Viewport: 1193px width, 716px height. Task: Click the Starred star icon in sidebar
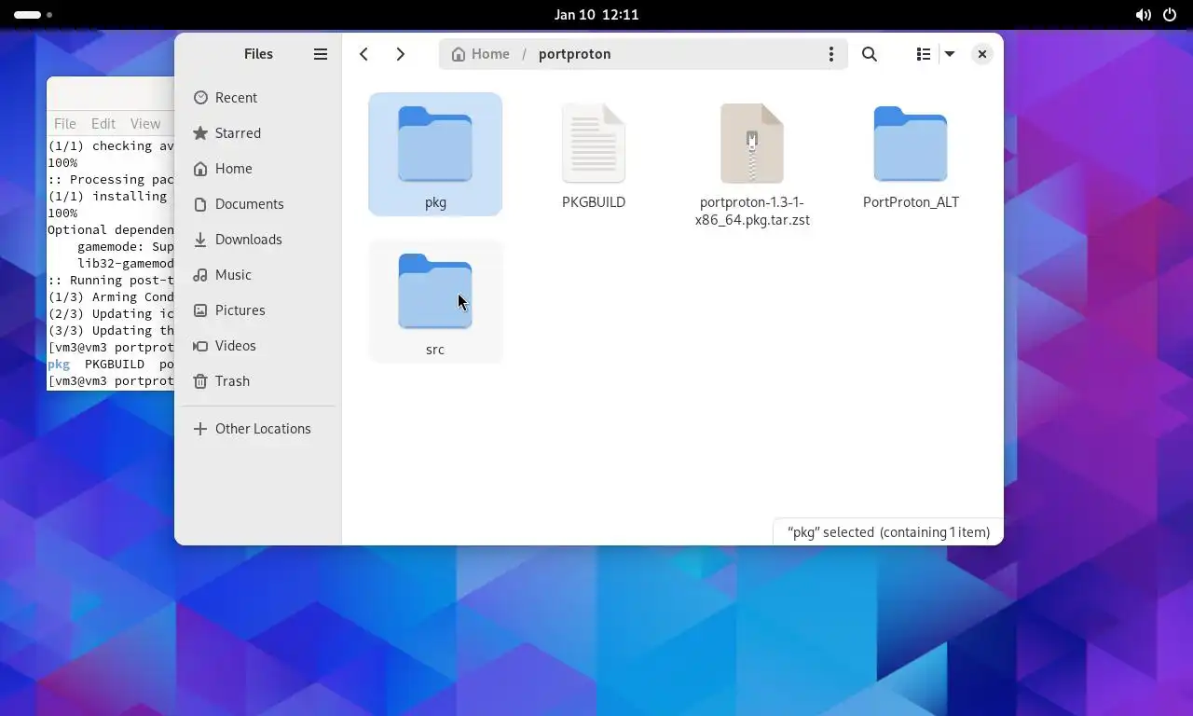coord(200,133)
